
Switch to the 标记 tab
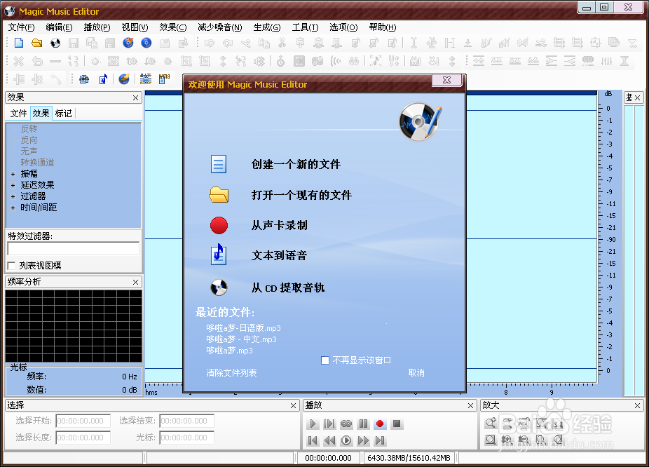pos(63,114)
